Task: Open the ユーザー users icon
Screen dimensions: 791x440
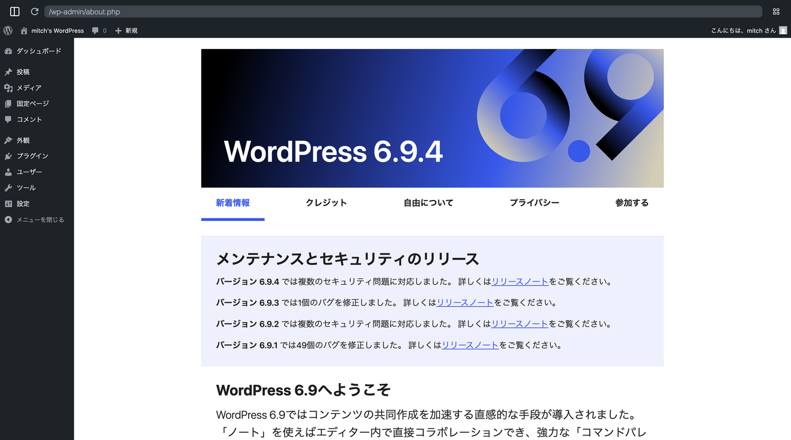Action: (x=7, y=171)
